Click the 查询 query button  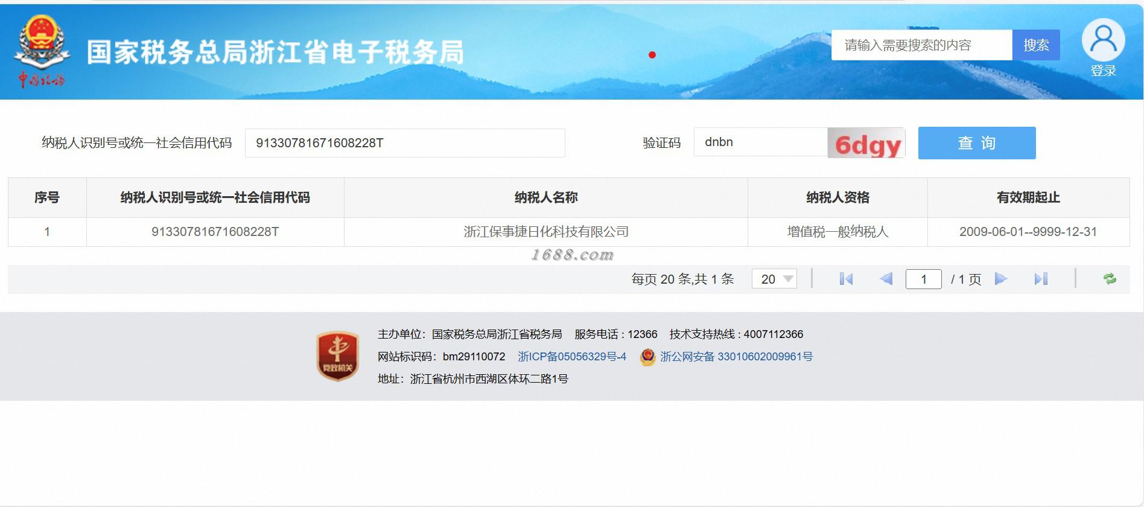tap(977, 143)
